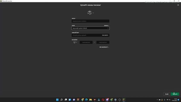181x102 pixels.
Task: Open the brown chest-like taskbar app
Action: 78,100
